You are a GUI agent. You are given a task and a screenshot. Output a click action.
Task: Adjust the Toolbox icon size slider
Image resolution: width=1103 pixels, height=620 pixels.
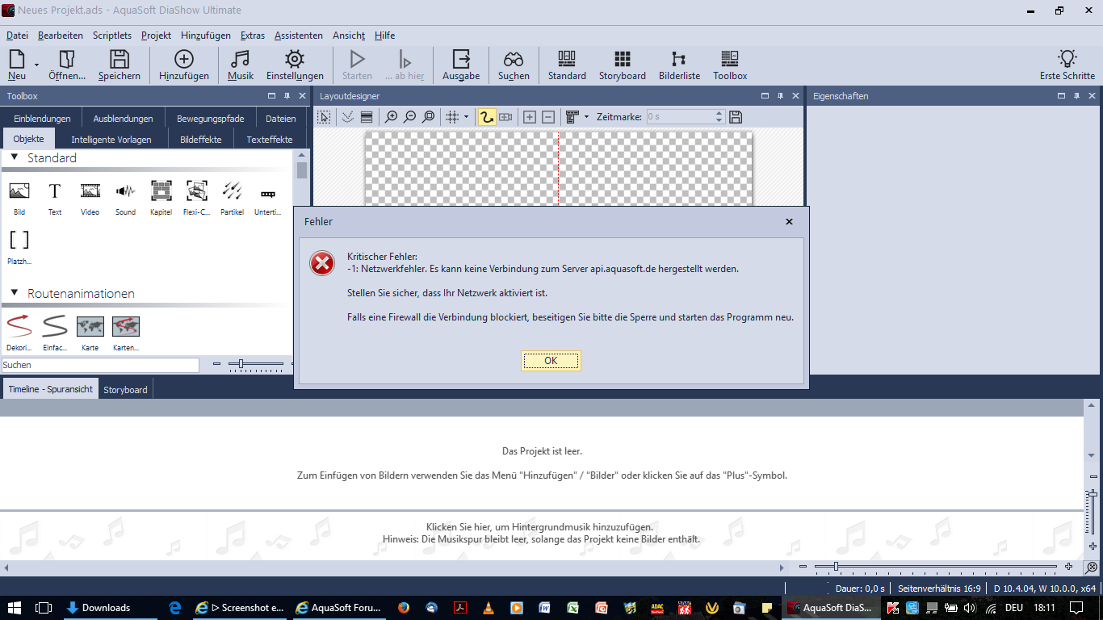tap(241, 364)
